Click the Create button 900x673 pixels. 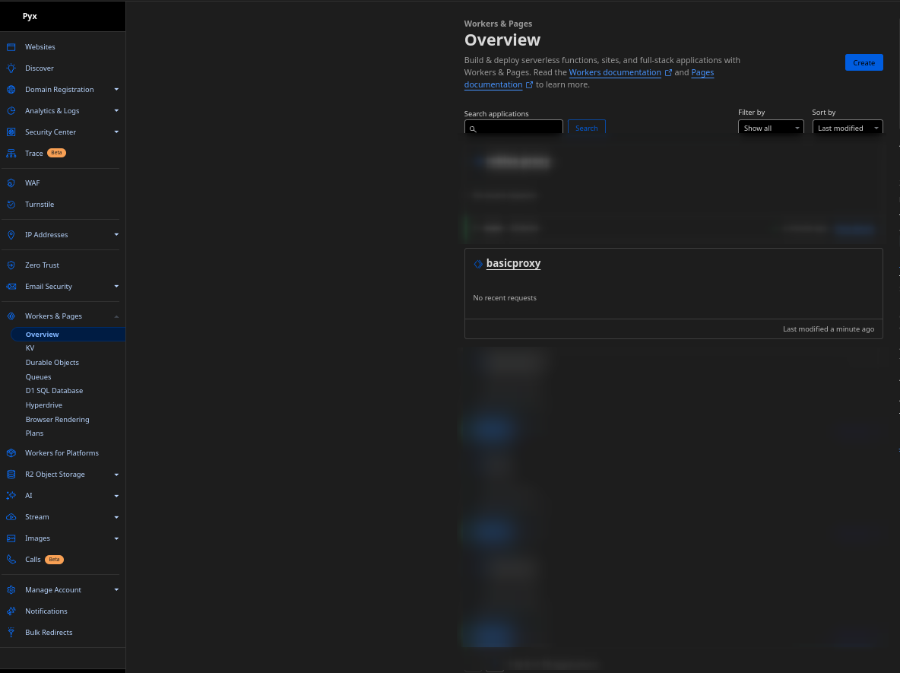[x=864, y=62]
